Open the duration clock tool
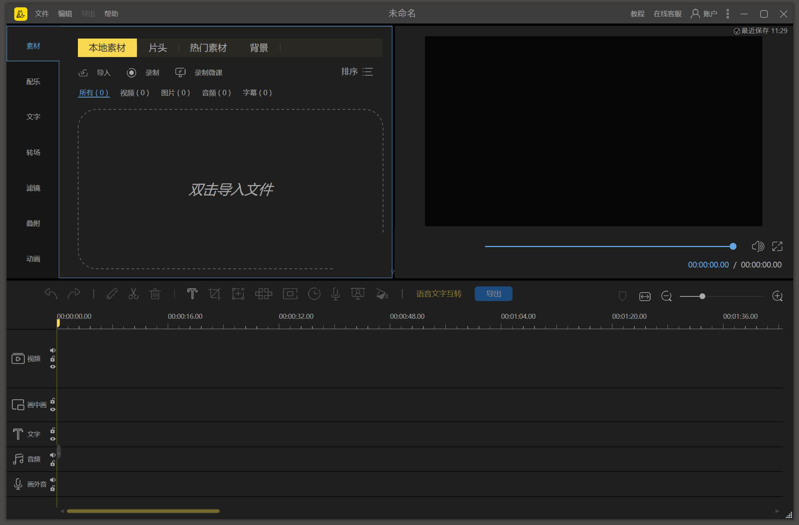 pyautogui.click(x=314, y=294)
